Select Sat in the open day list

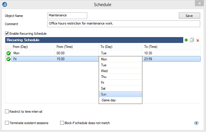pyautogui.click(x=121, y=88)
